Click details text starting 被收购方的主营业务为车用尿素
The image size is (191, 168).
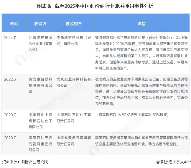(x=141, y=91)
